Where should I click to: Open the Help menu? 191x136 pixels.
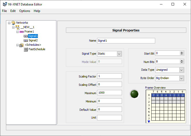[x=37, y=11]
